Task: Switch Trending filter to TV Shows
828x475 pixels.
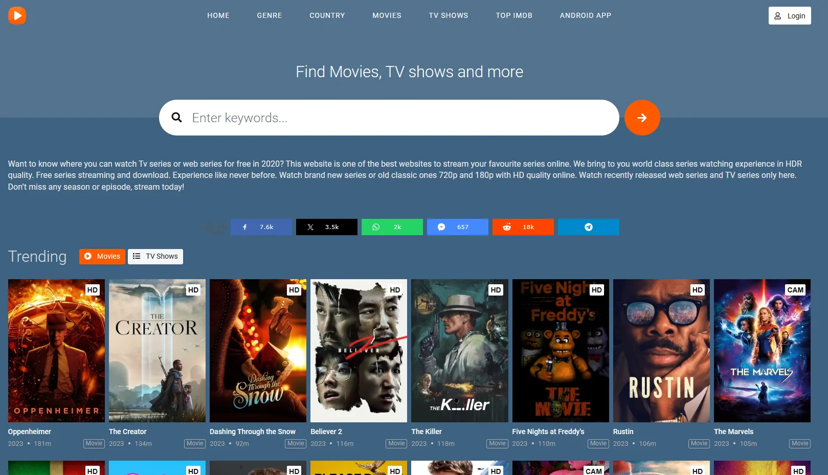Action: click(155, 256)
